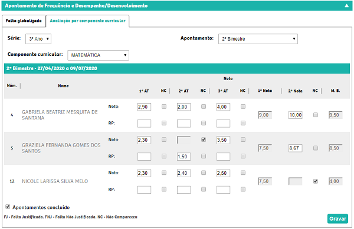Click Nicole's 3ª AT grade field 2,50

pyautogui.click(x=223, y=173)
